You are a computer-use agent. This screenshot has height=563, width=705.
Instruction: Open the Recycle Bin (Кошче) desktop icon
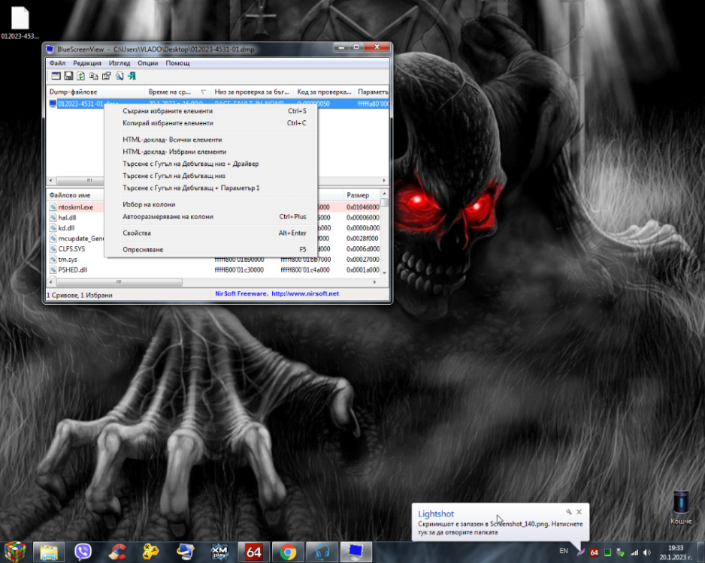[x=681, y=507]
